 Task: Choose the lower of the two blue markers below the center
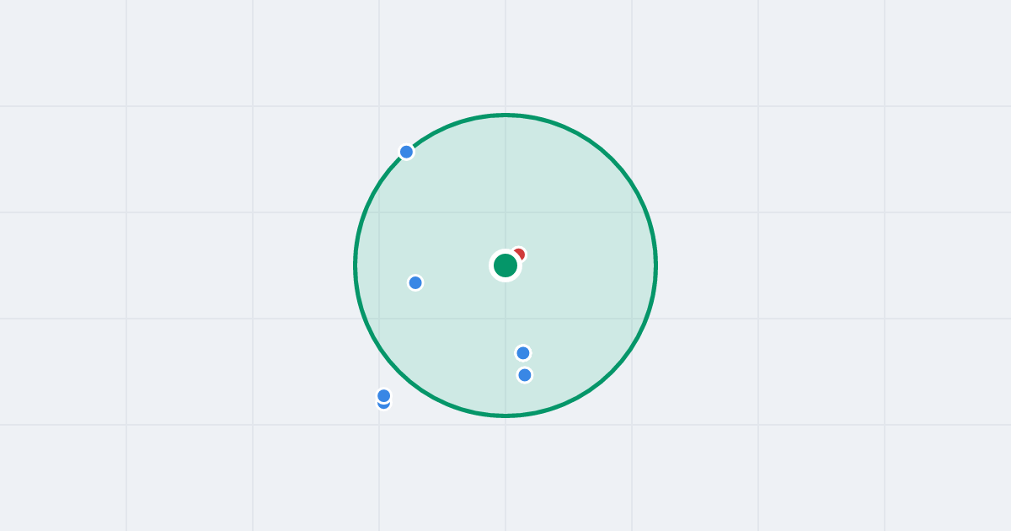tap(525, 375)
